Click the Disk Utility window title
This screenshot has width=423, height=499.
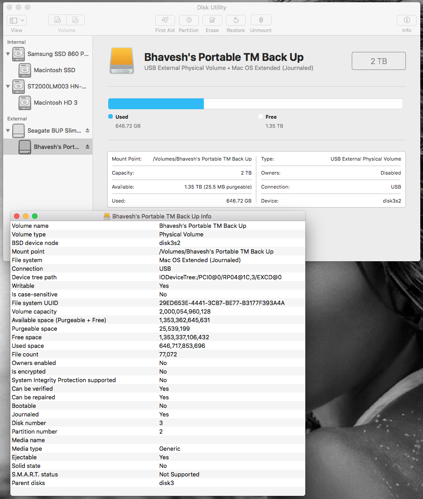click(211, 7)
